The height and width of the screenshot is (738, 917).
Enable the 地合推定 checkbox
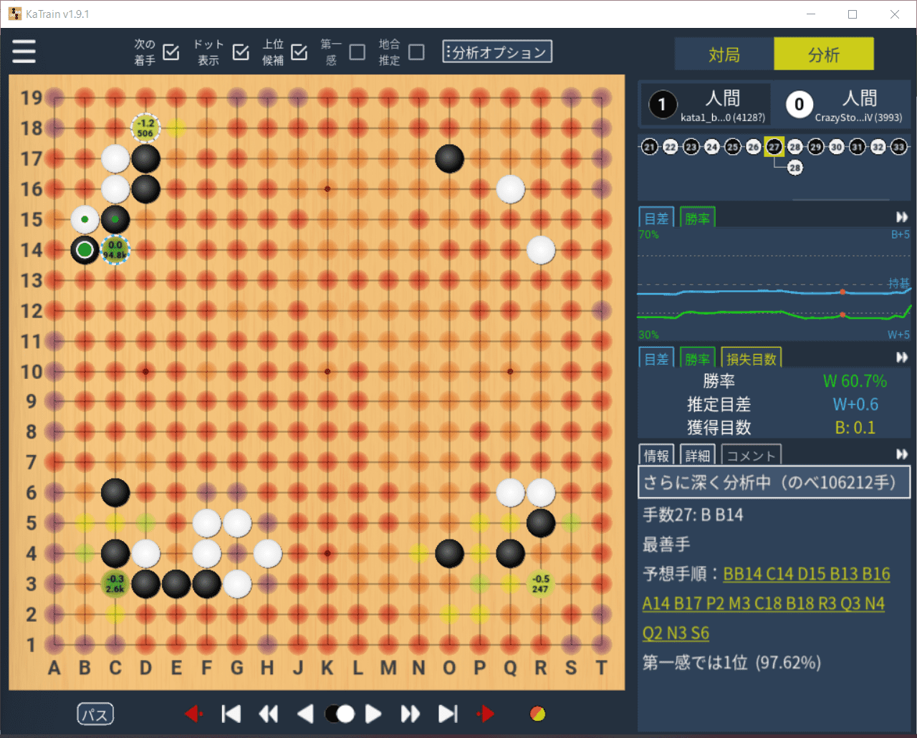416,52
